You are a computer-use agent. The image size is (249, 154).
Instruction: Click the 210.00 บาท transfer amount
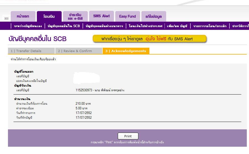(x=83, y=104)
